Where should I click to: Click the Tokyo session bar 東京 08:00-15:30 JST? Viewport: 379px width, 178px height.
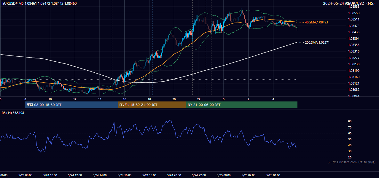(71, 105)
